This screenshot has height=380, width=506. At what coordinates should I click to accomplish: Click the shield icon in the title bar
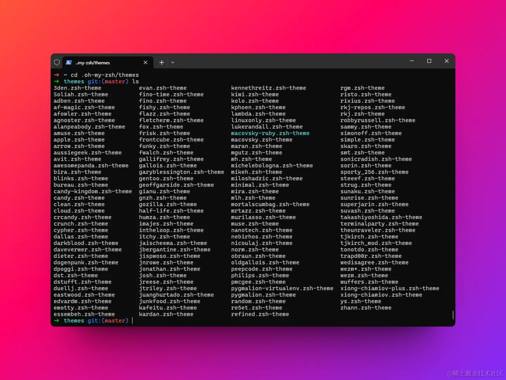tap(57, 63)
